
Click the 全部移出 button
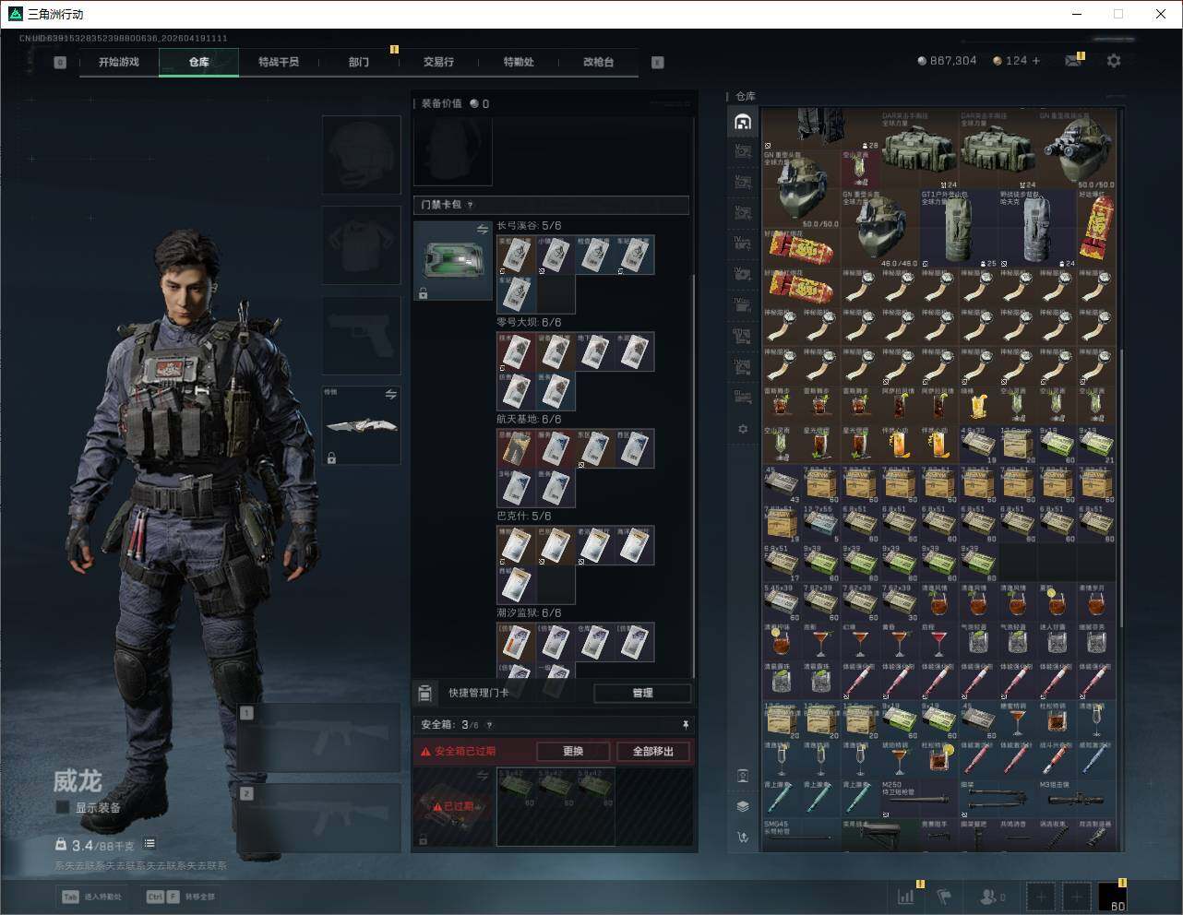pos(653,751)
